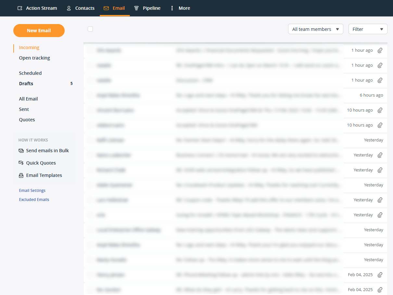Viewport: 393px width, 295px height.
Task: Click the Excluded Emails link
Action: coord(34,199)
